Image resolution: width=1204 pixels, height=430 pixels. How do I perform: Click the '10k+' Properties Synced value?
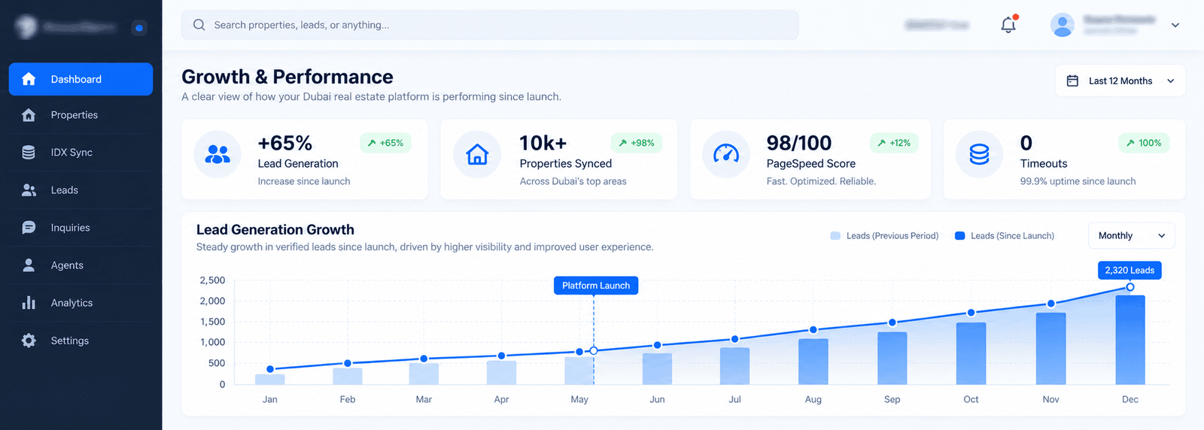click(x=543, y=143)
